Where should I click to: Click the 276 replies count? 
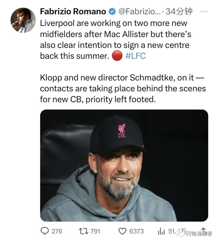click(57, 231)
